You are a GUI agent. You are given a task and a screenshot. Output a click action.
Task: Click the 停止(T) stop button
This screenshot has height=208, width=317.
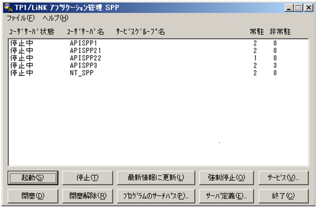pos(88,178)
